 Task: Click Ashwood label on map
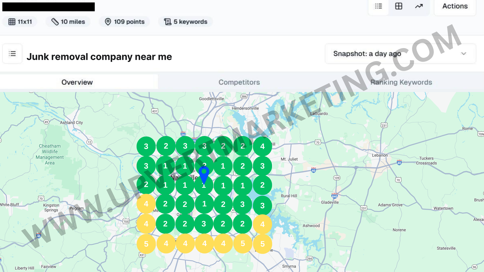311,226
